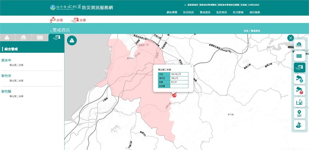This screenshot has height=150, width=309.
Task: Click the person wading in flood icon
Action: coord(299,125)
